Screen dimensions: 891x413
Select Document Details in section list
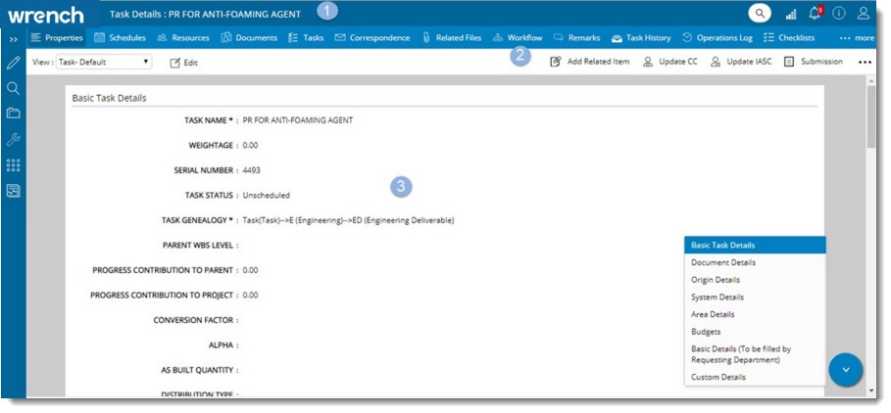coord(723,262)
